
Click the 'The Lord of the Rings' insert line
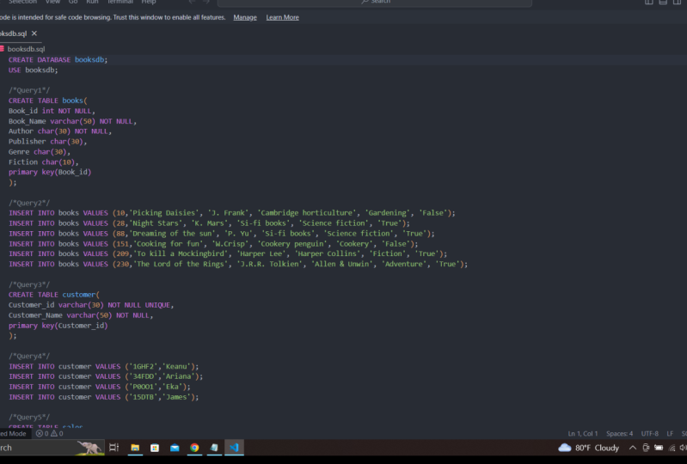click(x=238, y=264)
